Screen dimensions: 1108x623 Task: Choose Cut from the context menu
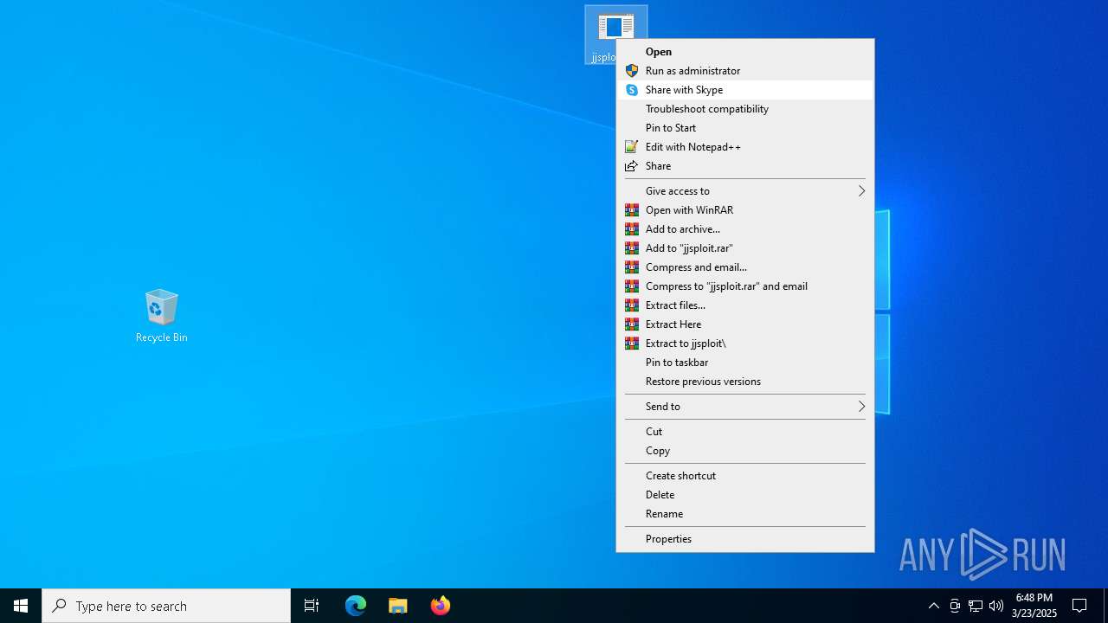point(745,432)
